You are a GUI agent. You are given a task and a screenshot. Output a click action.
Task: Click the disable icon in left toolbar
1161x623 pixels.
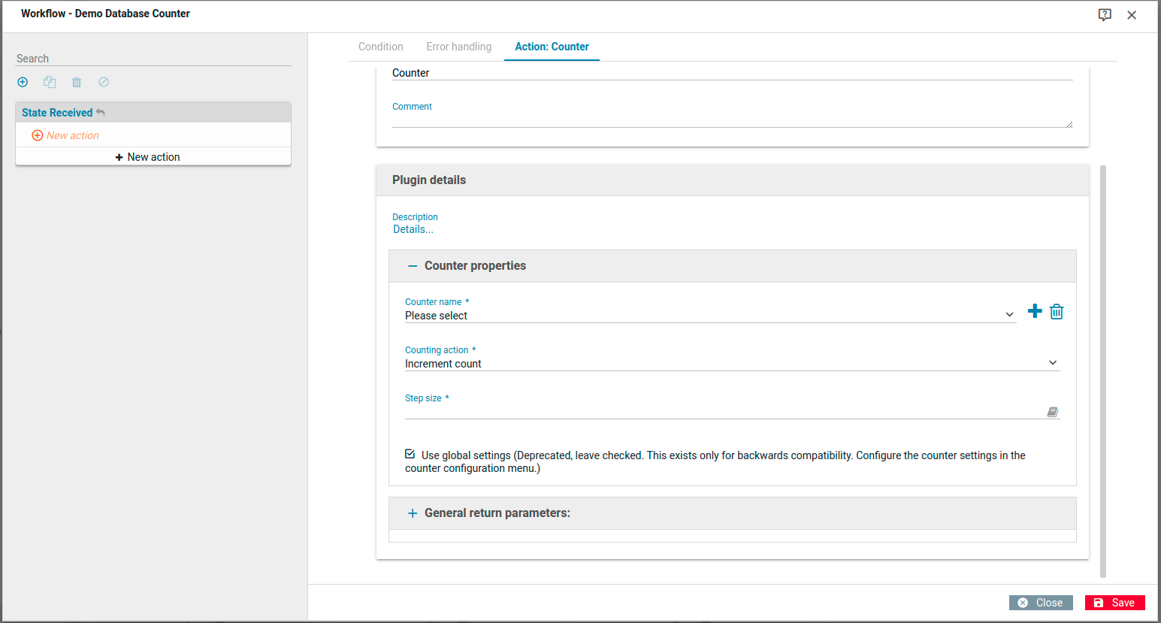point(104,82)
